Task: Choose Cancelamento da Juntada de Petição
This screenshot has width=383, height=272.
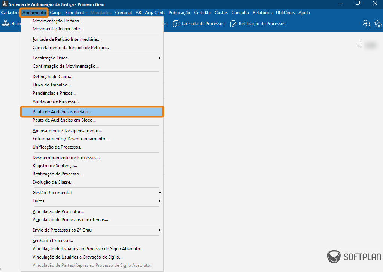Action: pos(92,48)
